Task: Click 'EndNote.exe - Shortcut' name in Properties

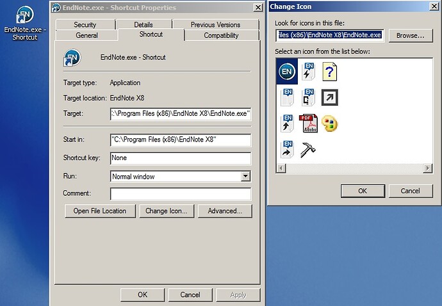Action: [133, 58]
